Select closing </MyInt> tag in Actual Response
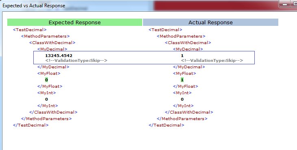The image size is (297, 150). click(x=183, y=106)
